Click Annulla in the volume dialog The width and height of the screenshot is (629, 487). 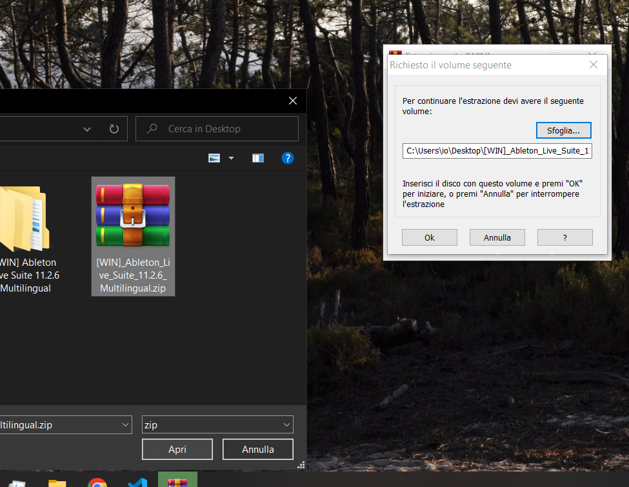tap(497, 237)
